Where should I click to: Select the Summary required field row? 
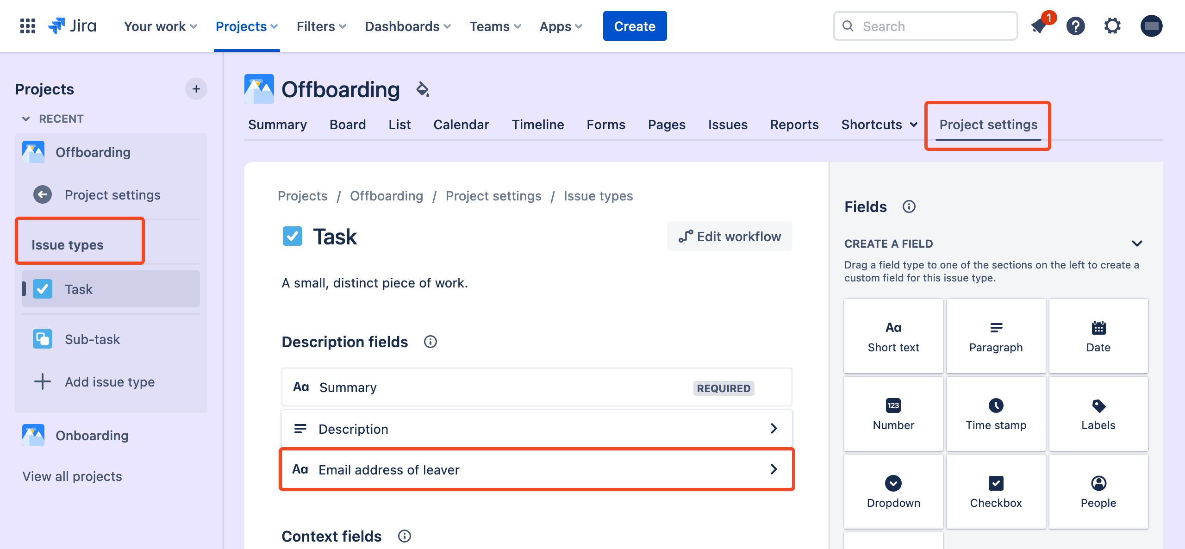[537, 387]
